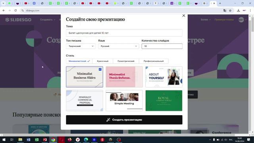Viewport: 254px width, 143px height.
Task: Open the Создавать menu in site header
Action: tap(48, 19)
